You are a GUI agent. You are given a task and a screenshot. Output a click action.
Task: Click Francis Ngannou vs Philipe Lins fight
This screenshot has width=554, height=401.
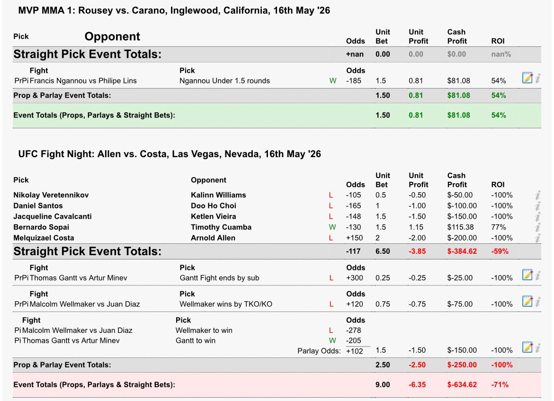tap(83, 80)
